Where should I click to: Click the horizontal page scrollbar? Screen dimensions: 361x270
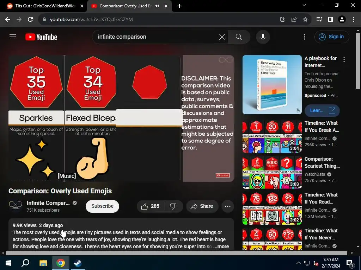tap(176, 253)
